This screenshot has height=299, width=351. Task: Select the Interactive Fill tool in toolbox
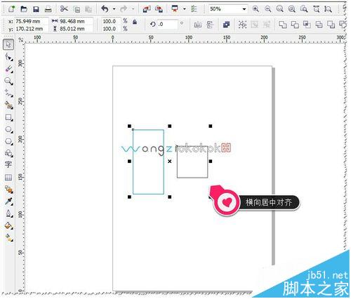point(8,238)
